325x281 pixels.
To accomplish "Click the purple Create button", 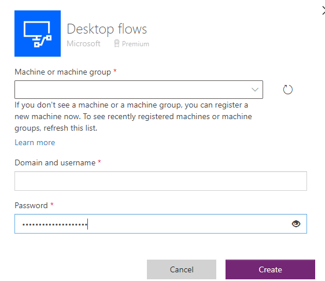I will point(270,269).
